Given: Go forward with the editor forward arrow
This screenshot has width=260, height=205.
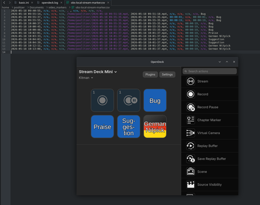Looking at the screenshot, I should (x=10, y=2).
